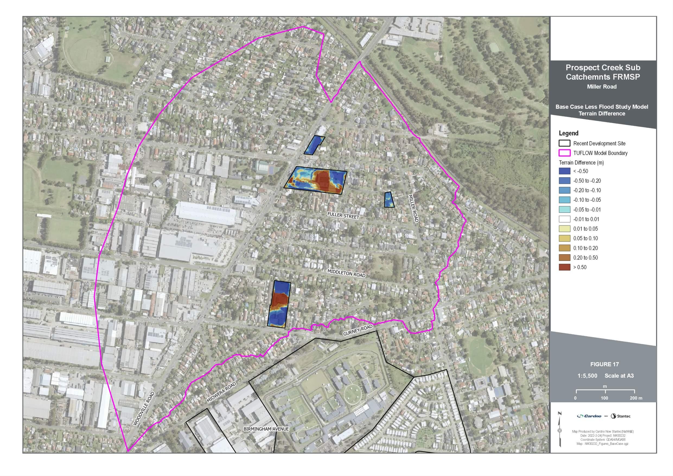Click the '-0.20 to -0.10' legend swatch

click(x=564, y=190)
